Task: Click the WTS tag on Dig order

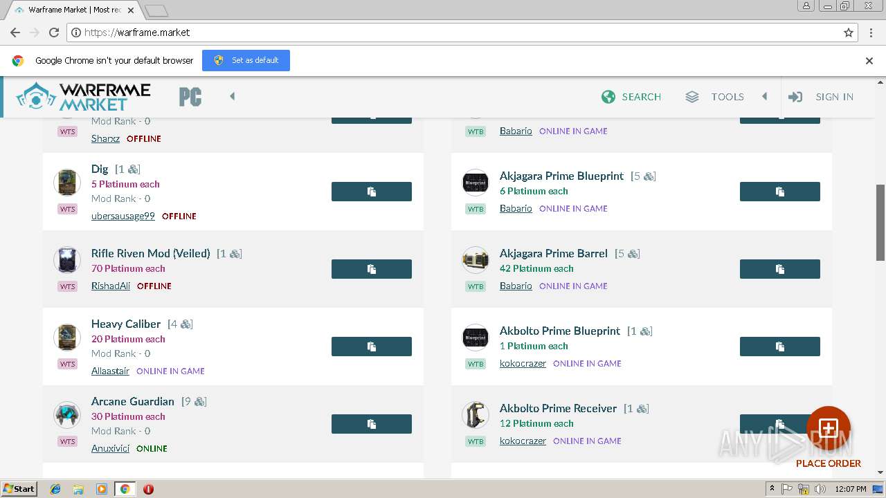Action: coord(67,209)
